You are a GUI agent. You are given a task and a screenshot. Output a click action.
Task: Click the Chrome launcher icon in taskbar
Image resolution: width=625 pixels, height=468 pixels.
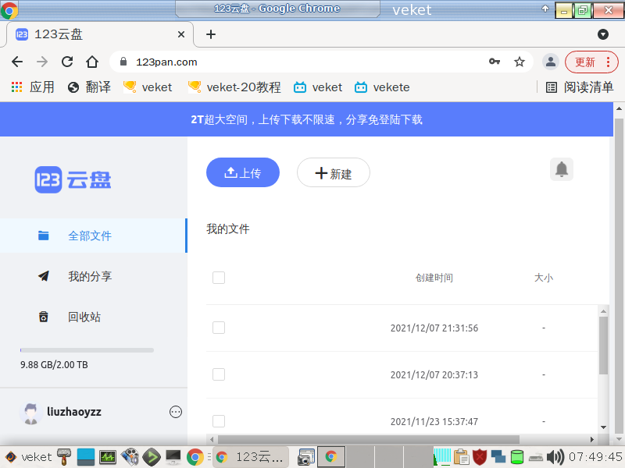(195, 457)
